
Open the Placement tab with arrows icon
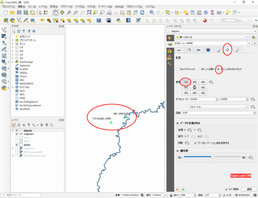[227, 50]
